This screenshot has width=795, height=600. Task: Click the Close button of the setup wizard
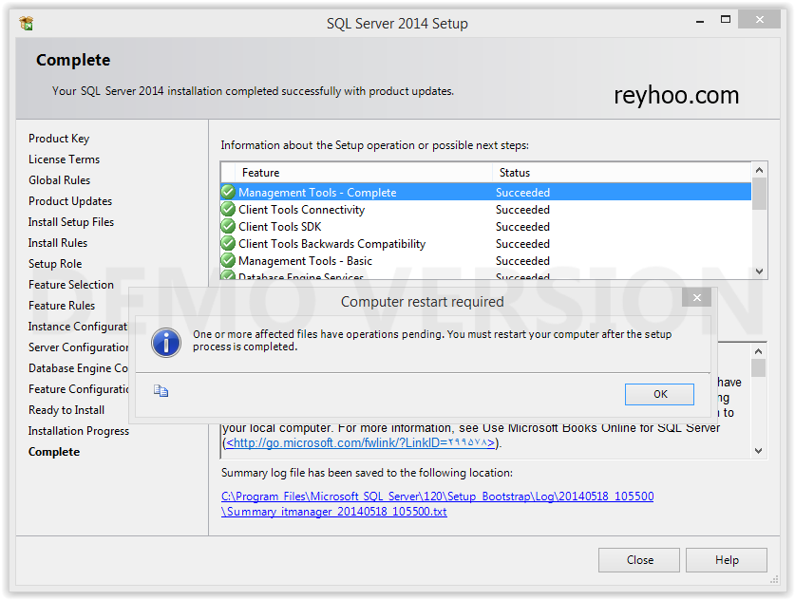[x=639, y=560]
